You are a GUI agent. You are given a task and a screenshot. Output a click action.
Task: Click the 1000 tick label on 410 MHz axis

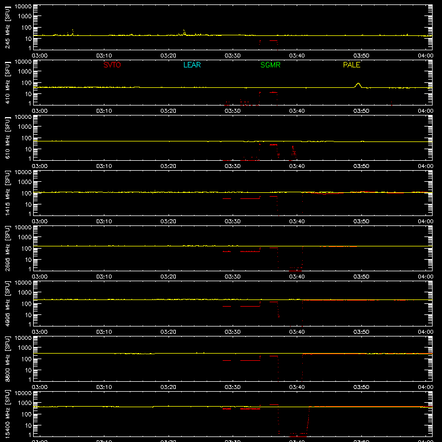[x=24, y=72]
